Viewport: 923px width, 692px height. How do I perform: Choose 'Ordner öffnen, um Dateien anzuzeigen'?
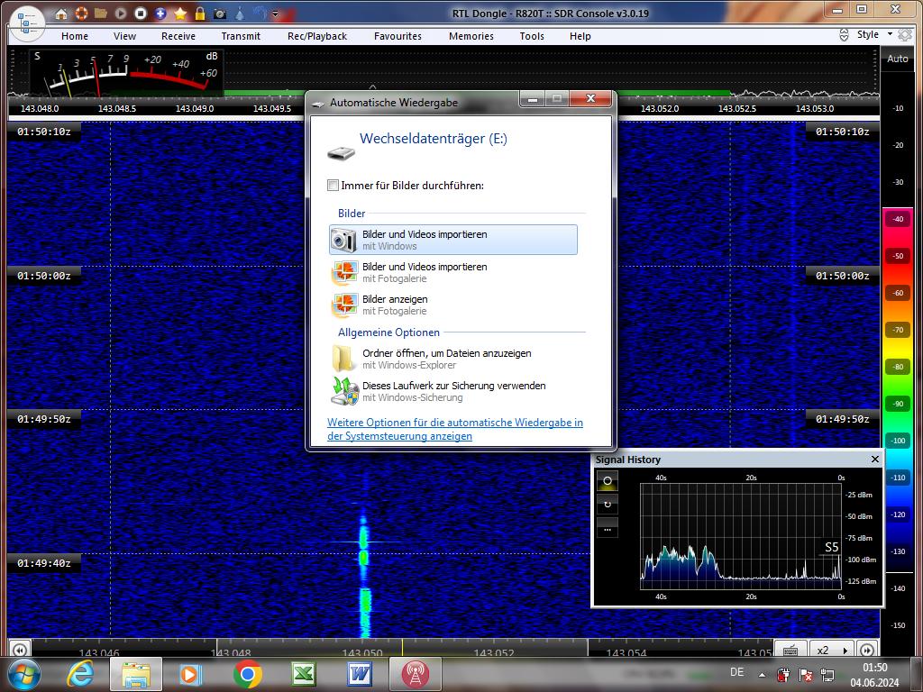tap(453, 359)
